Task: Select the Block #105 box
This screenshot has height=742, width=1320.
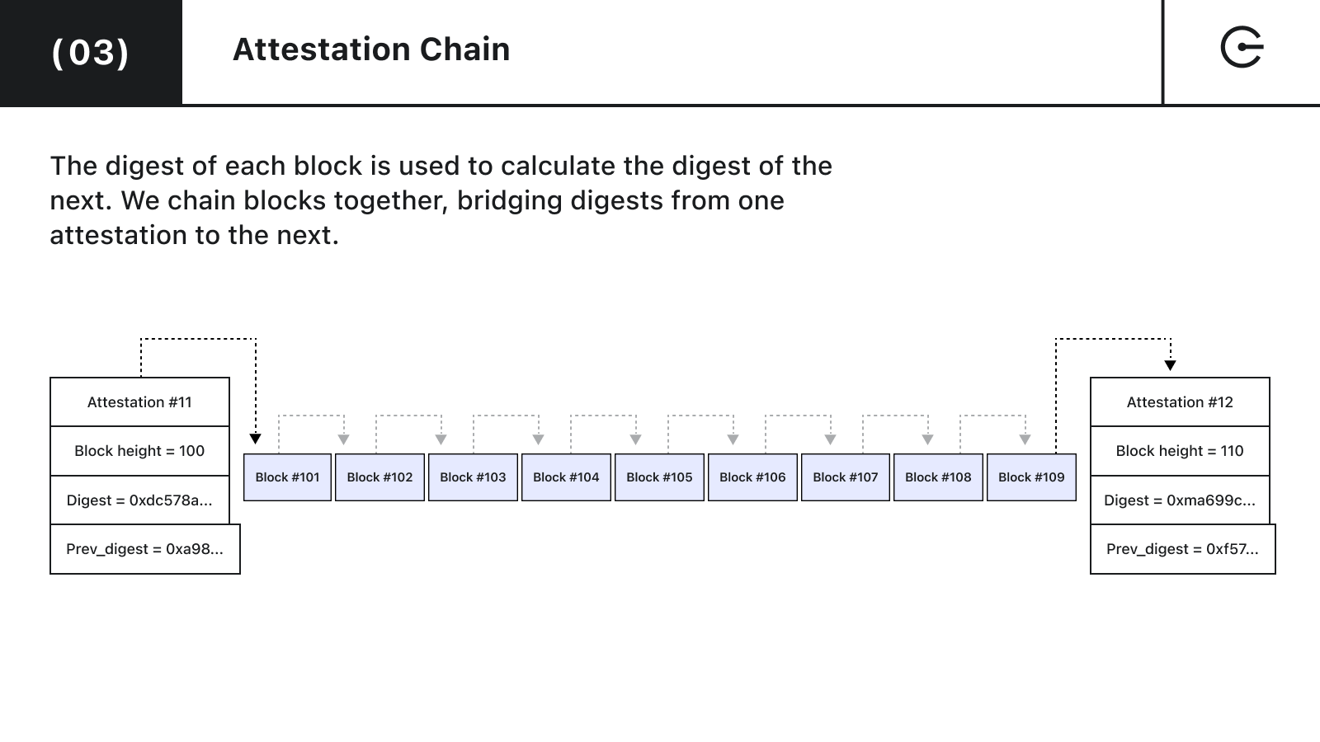Action: click(x=659, y=477)
